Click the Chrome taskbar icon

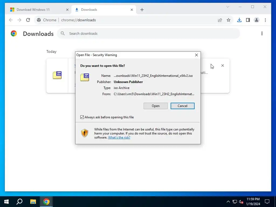coord(46,202)
